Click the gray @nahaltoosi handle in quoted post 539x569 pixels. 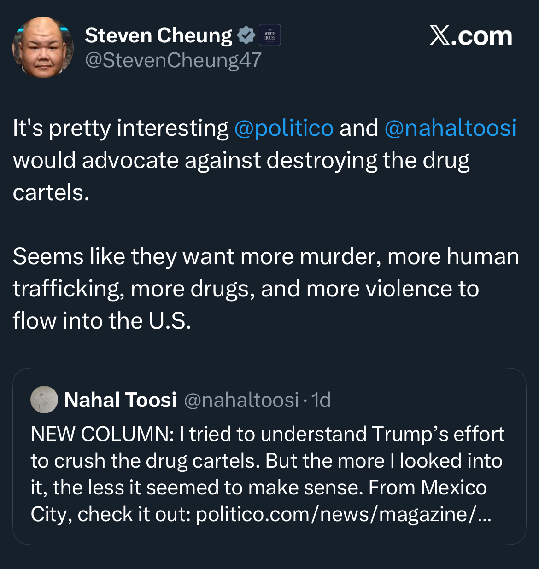click(241, 400)
